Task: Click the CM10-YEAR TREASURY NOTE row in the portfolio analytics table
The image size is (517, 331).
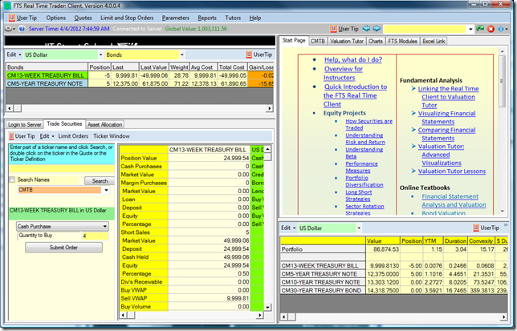Action: pos(394,282)
